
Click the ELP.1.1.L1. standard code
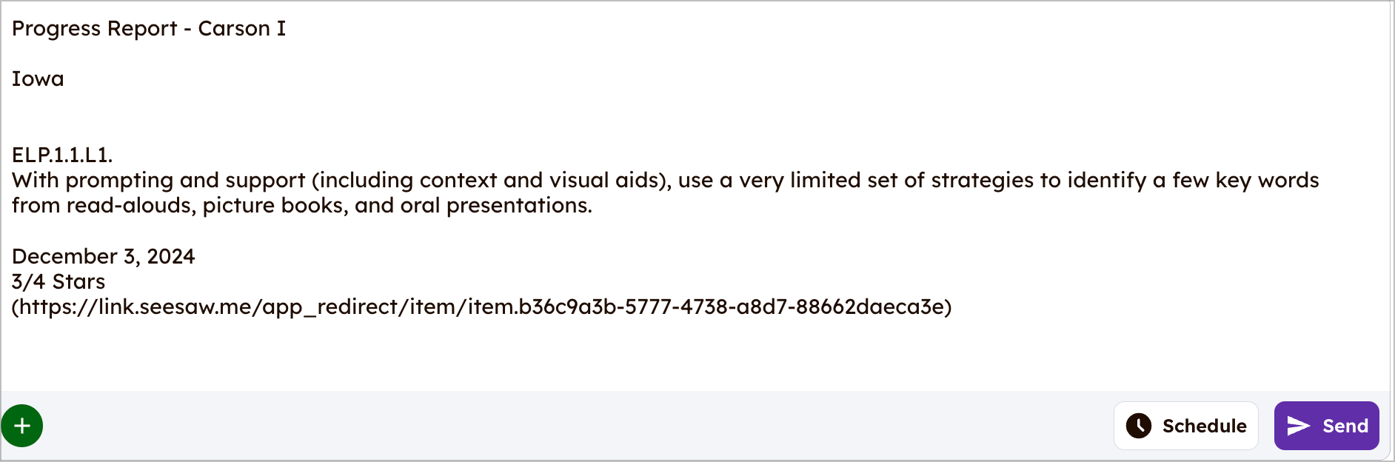pyautogui.click(x=62, y=155)
